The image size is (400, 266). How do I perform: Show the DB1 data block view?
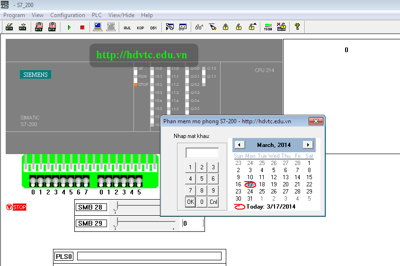pyautogui.click(x=153, y=28)
